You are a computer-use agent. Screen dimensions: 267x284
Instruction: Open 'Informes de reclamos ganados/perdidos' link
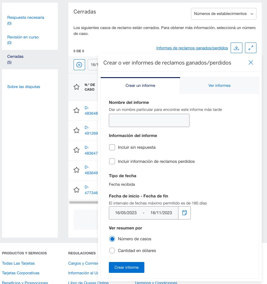(192, 48)
